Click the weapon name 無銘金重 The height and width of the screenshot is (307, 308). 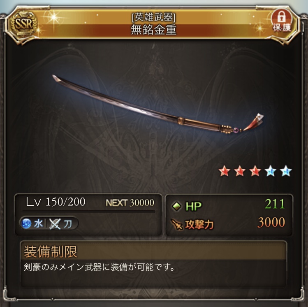[154, 30]
